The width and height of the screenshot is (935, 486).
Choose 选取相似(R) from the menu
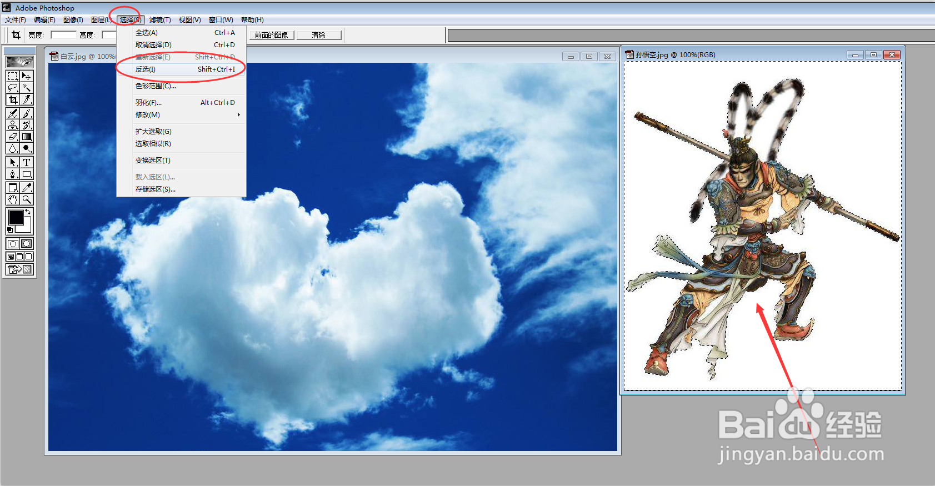(181, 144)
